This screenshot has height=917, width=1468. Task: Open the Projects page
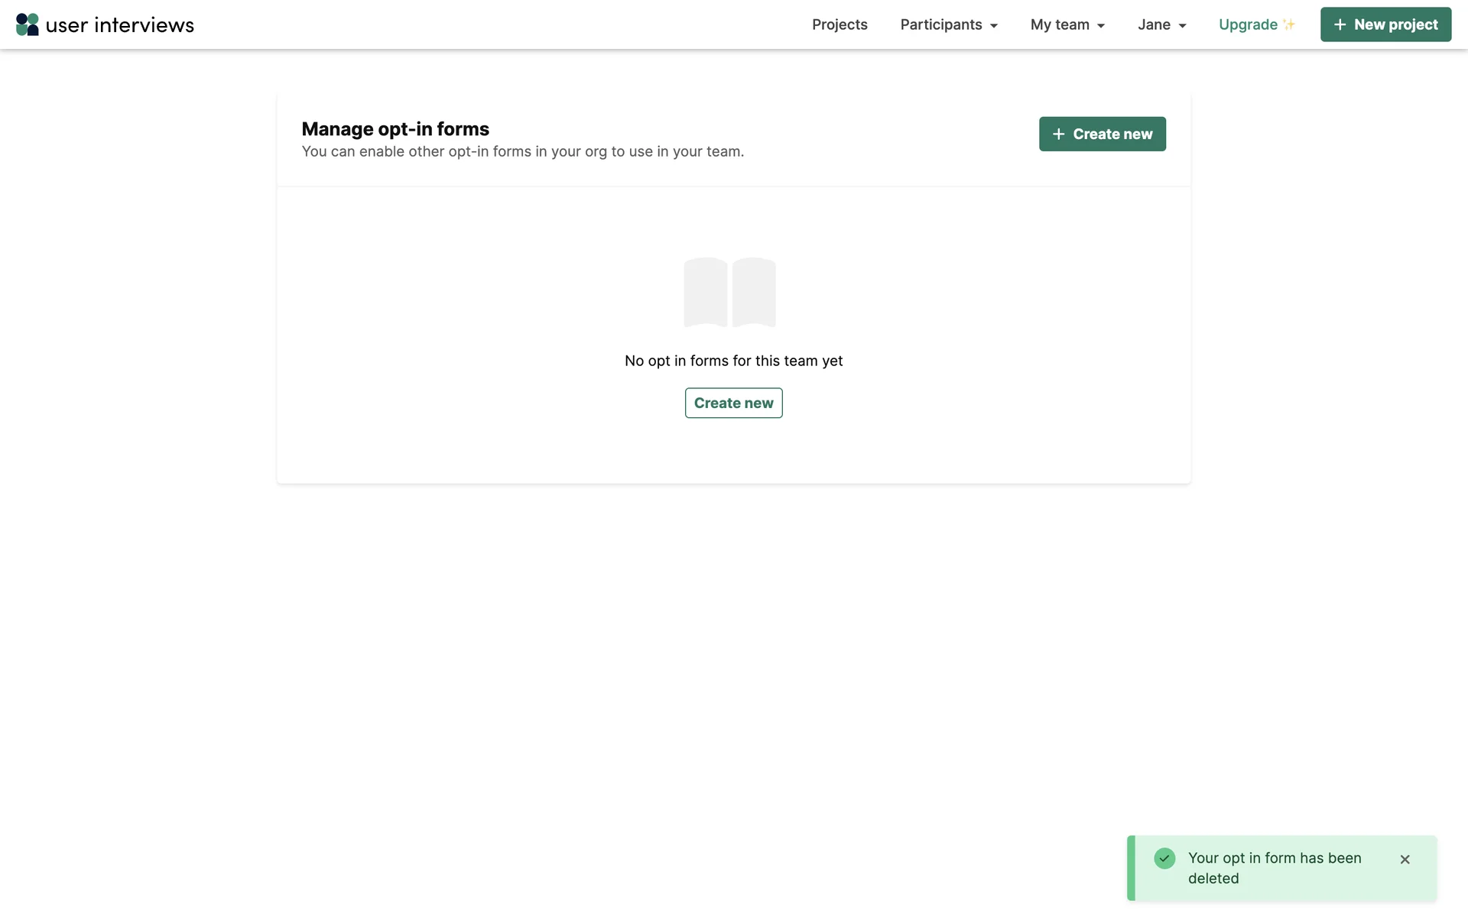[840, 24]
